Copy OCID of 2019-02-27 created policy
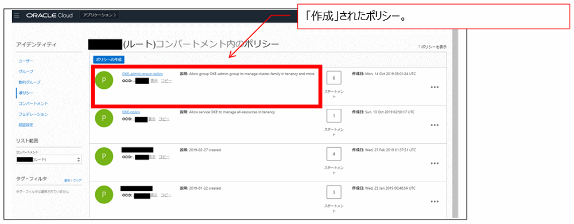 pyautogui.click(x=164, y=157)
